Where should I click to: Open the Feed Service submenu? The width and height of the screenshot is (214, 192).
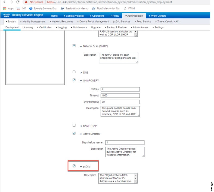coord(143,22)
